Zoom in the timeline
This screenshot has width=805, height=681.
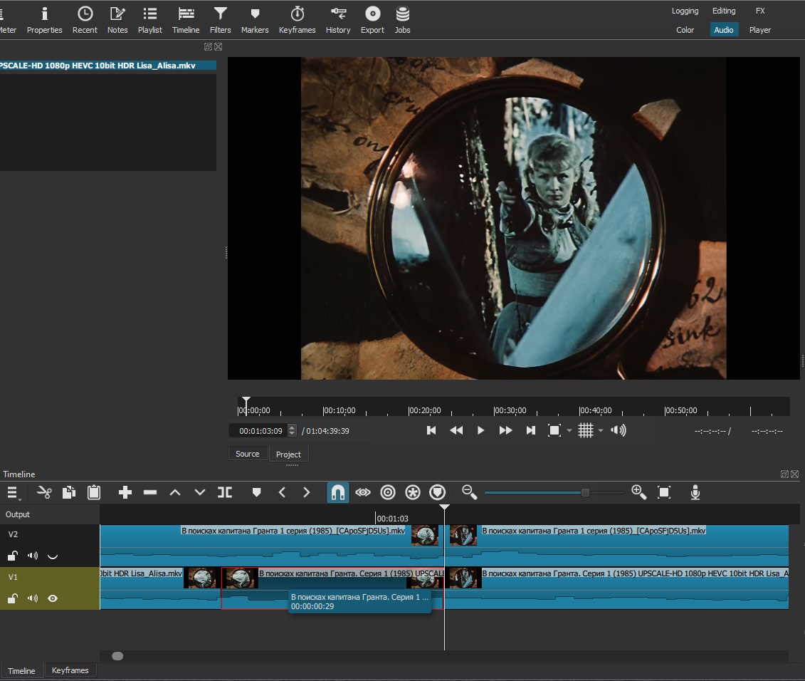tap(638, 493)
